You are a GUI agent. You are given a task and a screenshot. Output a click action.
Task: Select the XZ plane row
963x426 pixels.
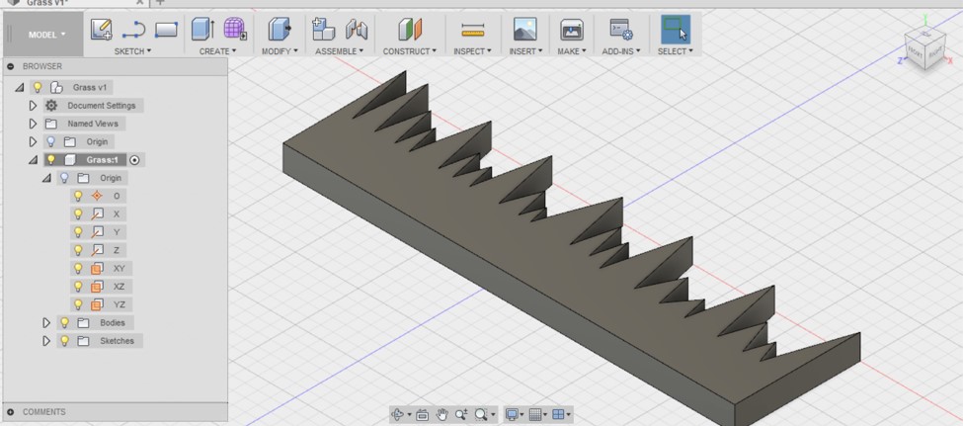(101, 287)
